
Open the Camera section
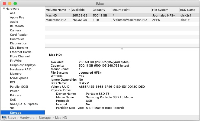coord(15,30)
